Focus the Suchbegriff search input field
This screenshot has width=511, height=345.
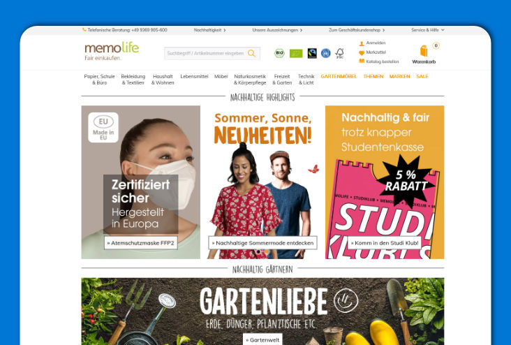[x=205, y=53]
